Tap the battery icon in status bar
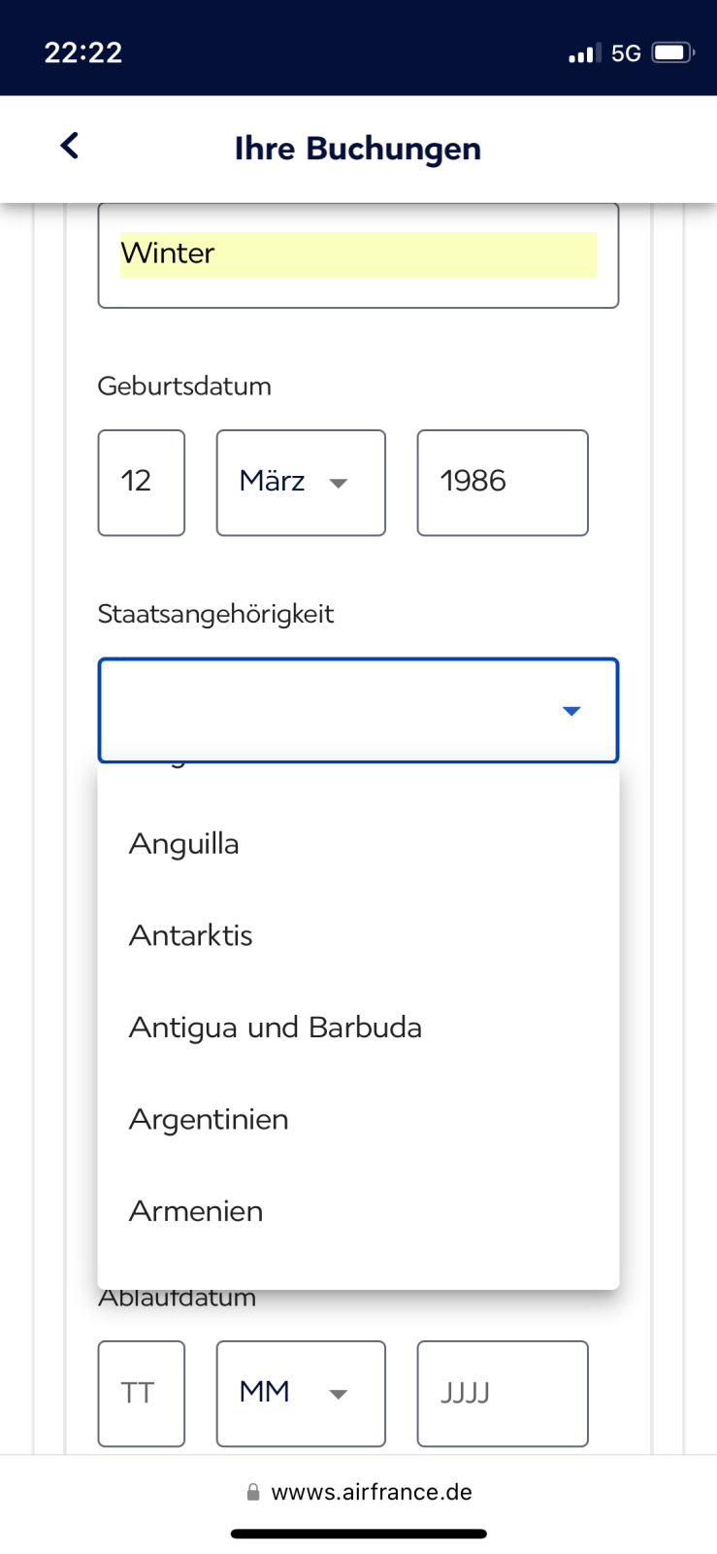717x1554 pixels. point(673,52)
